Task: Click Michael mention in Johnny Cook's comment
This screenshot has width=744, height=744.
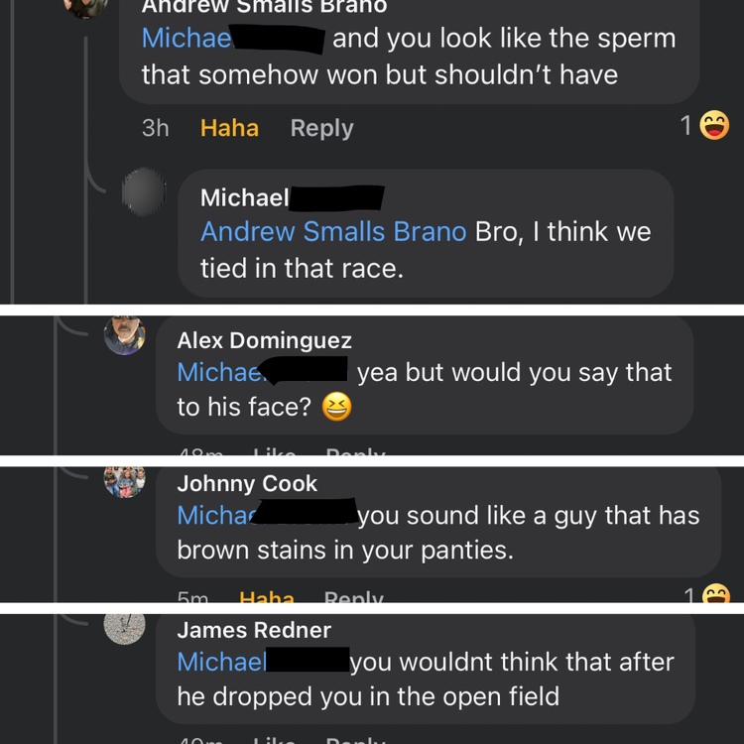Action: click(214, 516)
